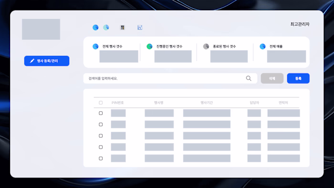Click the magnifier search icon
Image resolution: width=334 pixels, height=188 pixels.
249,78
